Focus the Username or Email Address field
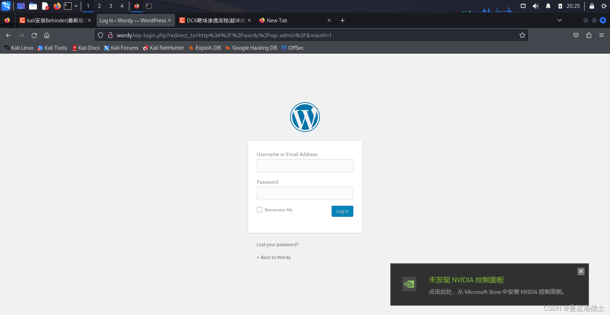Viewport: 610px width, 315px height. pos(305,166)
